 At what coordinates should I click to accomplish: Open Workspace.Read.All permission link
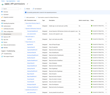(31, 85)
